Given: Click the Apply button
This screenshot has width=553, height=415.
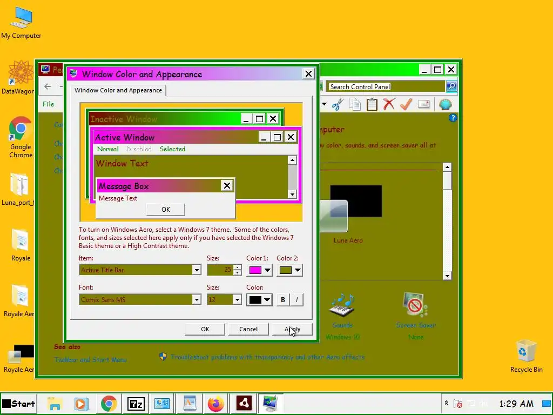Looking at the screenshot, I should coord(292,329).
